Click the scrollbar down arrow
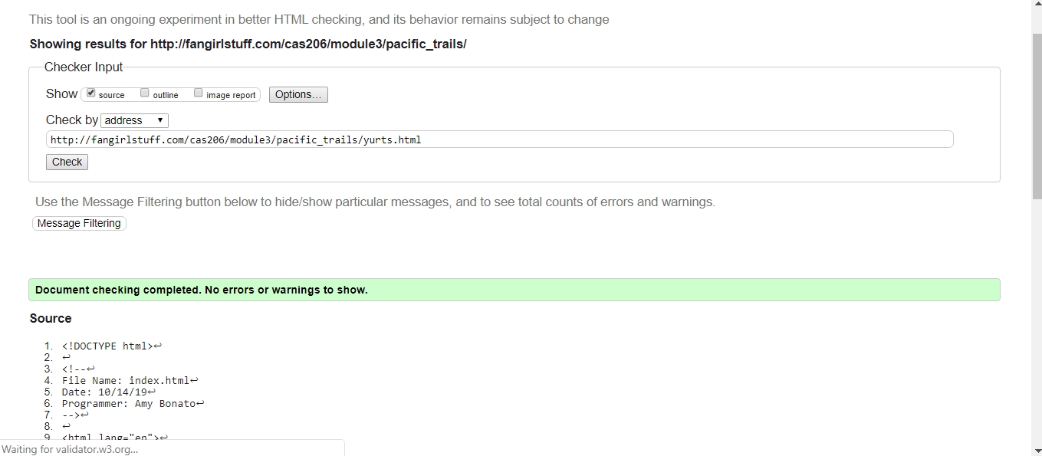Viewport: 1042px width, 456px height. point(1036,451)
